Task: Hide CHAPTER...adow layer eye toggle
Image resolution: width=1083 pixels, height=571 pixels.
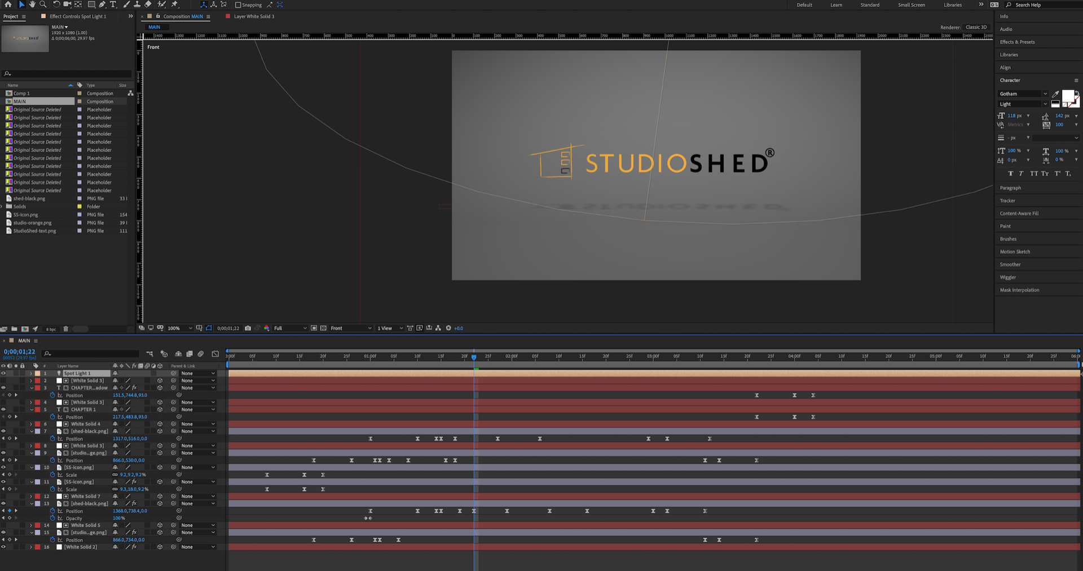Action: click(x=3, y=388)
